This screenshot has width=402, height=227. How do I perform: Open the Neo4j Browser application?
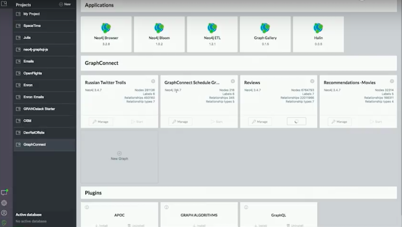[106, 34]
